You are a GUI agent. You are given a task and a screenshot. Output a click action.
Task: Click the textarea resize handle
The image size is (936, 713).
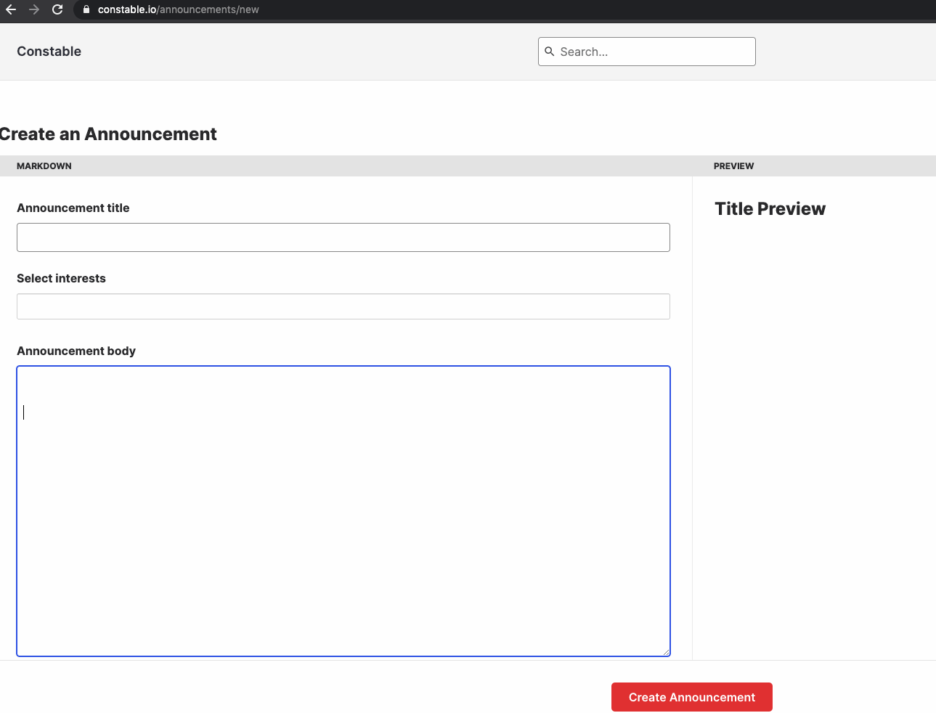(x=666, y=651)
